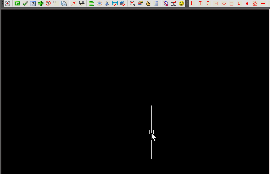The image size is (270, 174).
Task: Select the H-beam steel section
Action: tap(216, 3)
